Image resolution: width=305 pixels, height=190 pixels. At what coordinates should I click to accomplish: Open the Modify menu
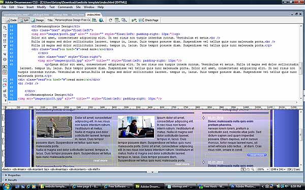pyautogui.click(x=42, y=7)
